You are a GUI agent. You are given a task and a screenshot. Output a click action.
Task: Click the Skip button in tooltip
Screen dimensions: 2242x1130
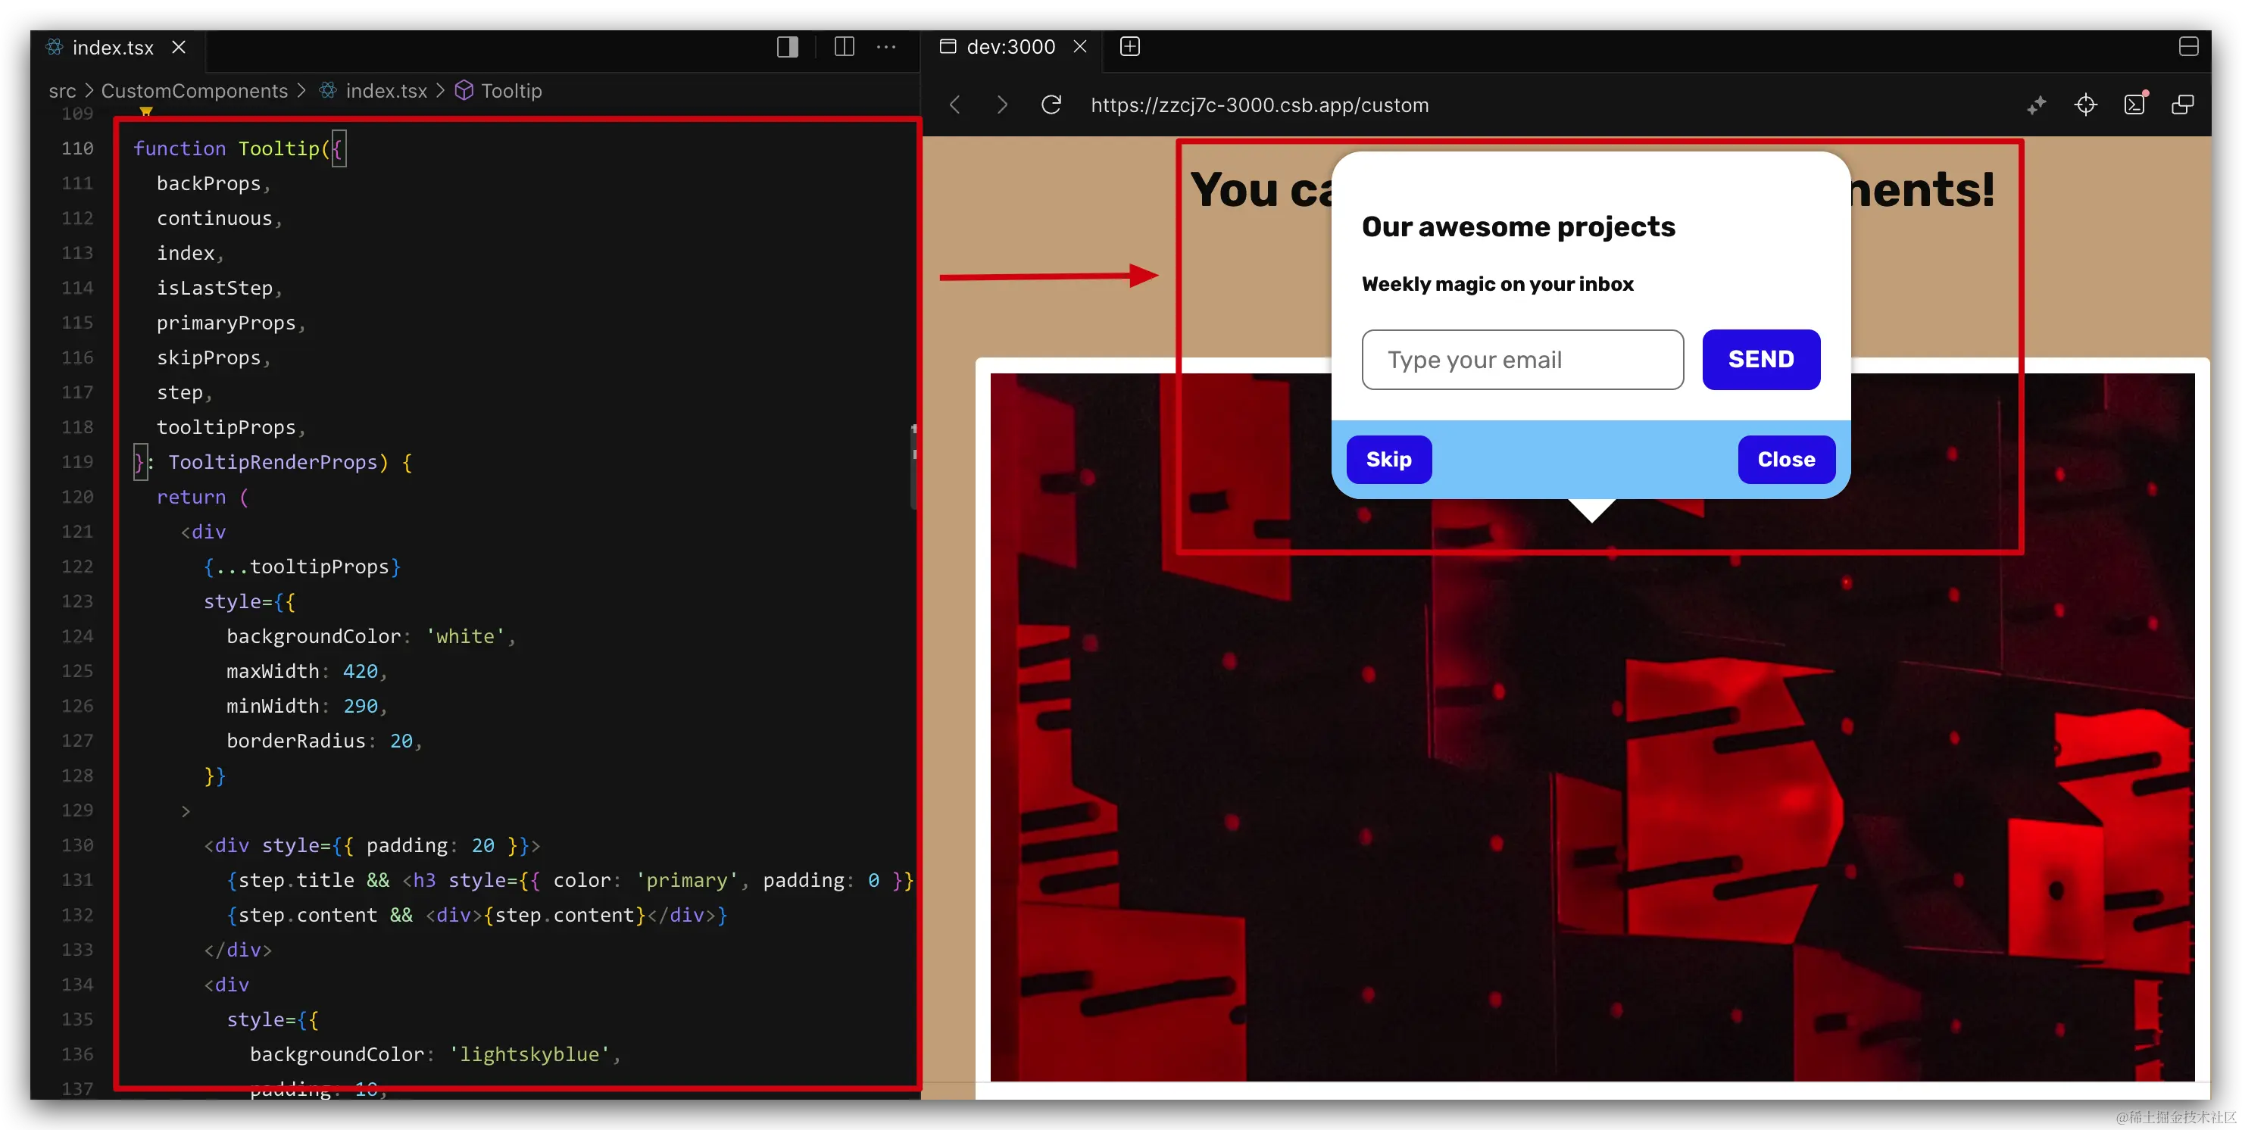1388,460
